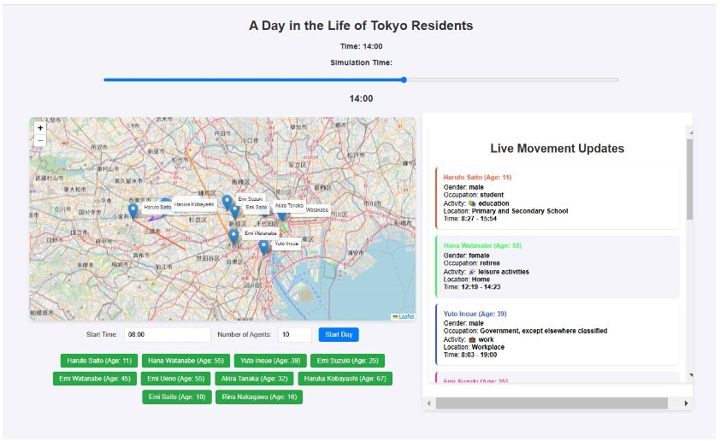
Task: Click the Number of Agents field
Action: click(x=294, y=335)
